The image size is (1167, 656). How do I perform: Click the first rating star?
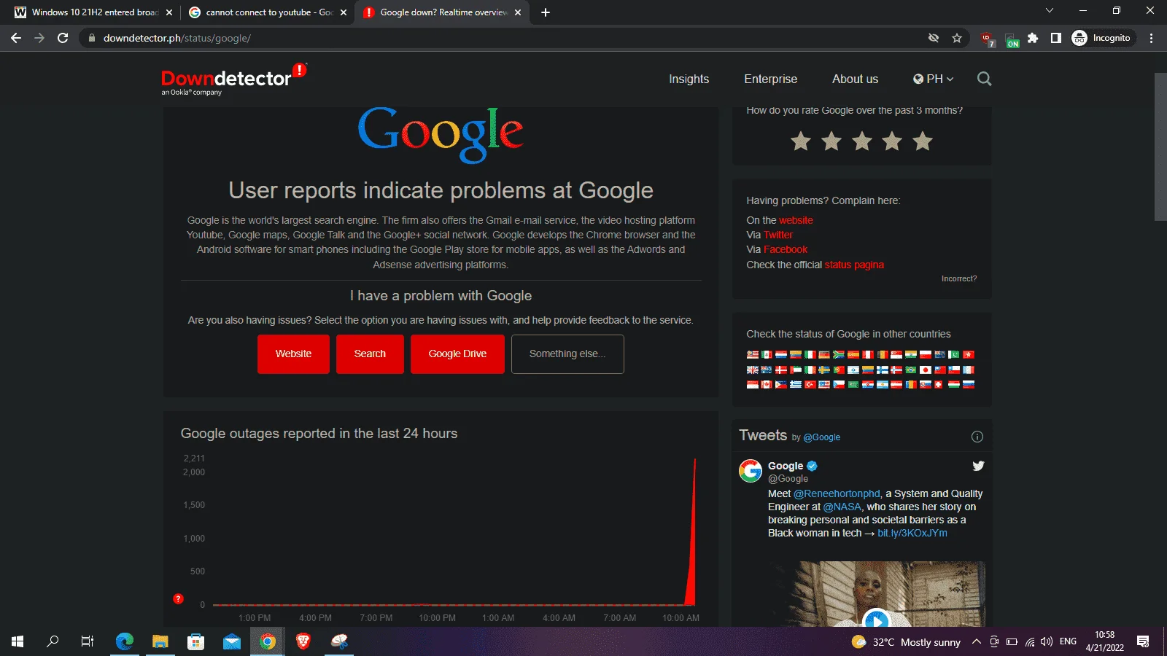801,141
